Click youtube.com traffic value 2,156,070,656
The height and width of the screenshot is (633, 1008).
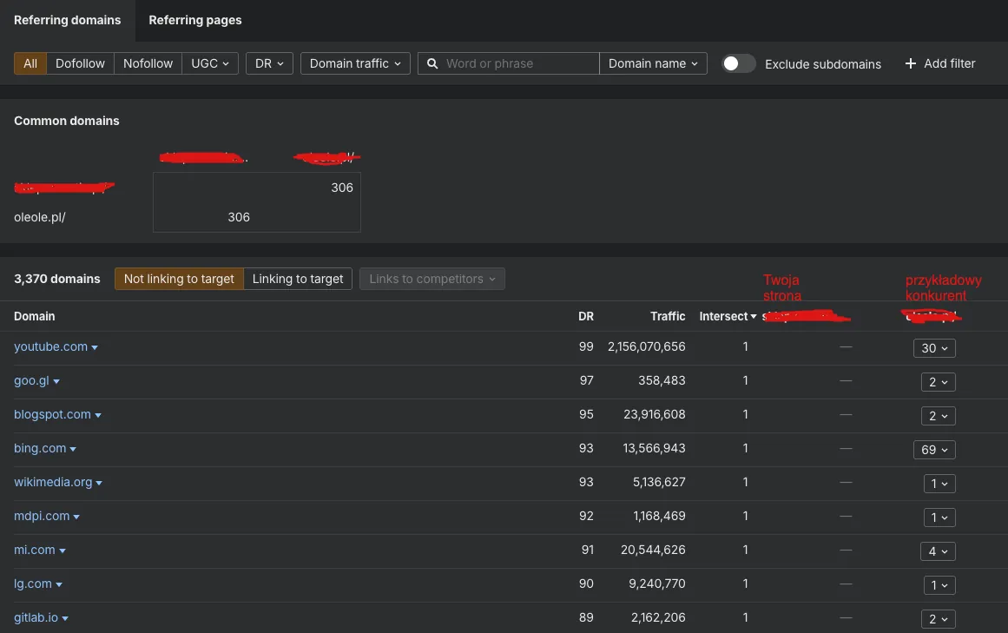click(x=647, y=347)
